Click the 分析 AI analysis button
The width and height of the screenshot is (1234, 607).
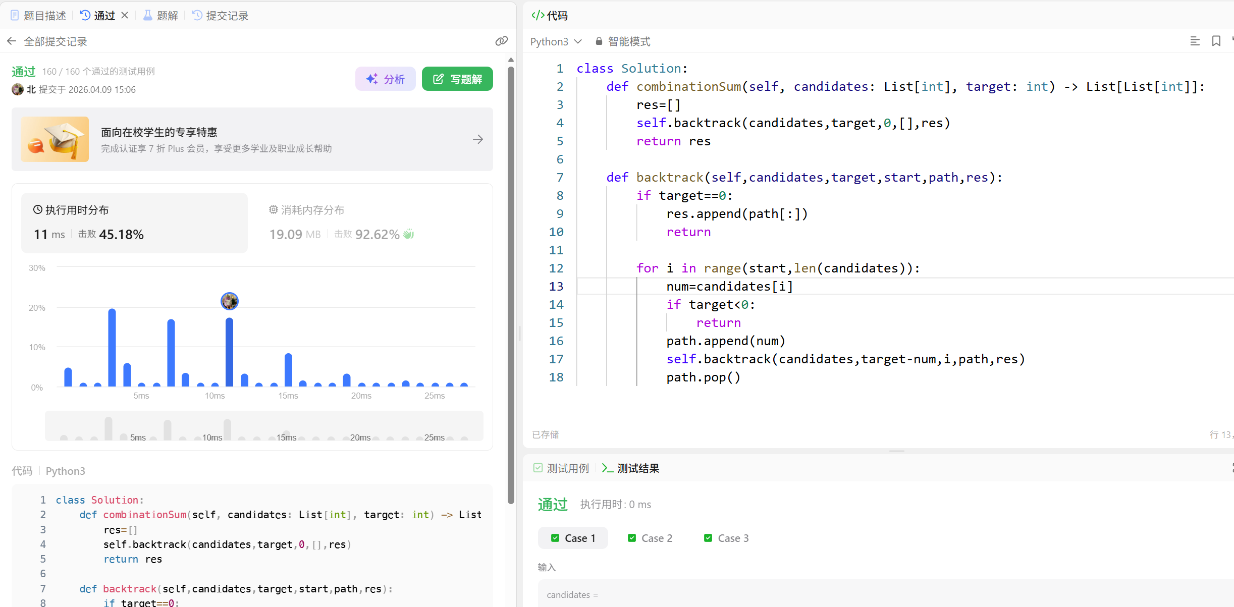point(386,79)
